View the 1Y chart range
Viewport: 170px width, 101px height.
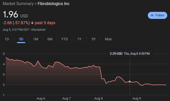79,39
